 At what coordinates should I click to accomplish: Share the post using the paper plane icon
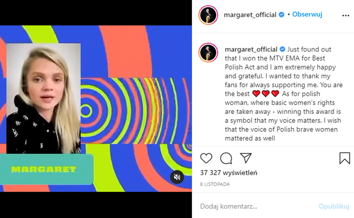click(246, 158)
